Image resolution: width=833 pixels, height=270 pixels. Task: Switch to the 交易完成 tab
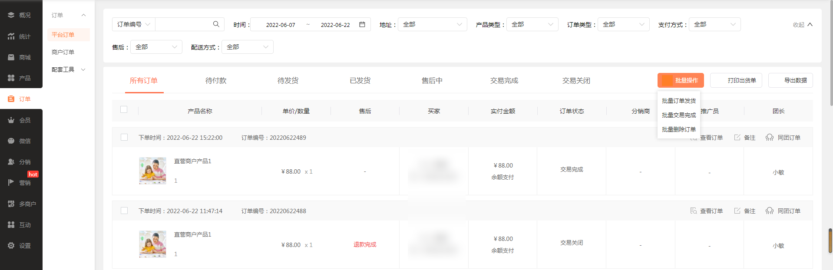click(504, 81)
